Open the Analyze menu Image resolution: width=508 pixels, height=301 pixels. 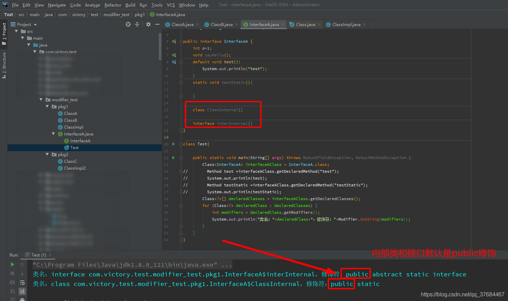click(93, 5)
